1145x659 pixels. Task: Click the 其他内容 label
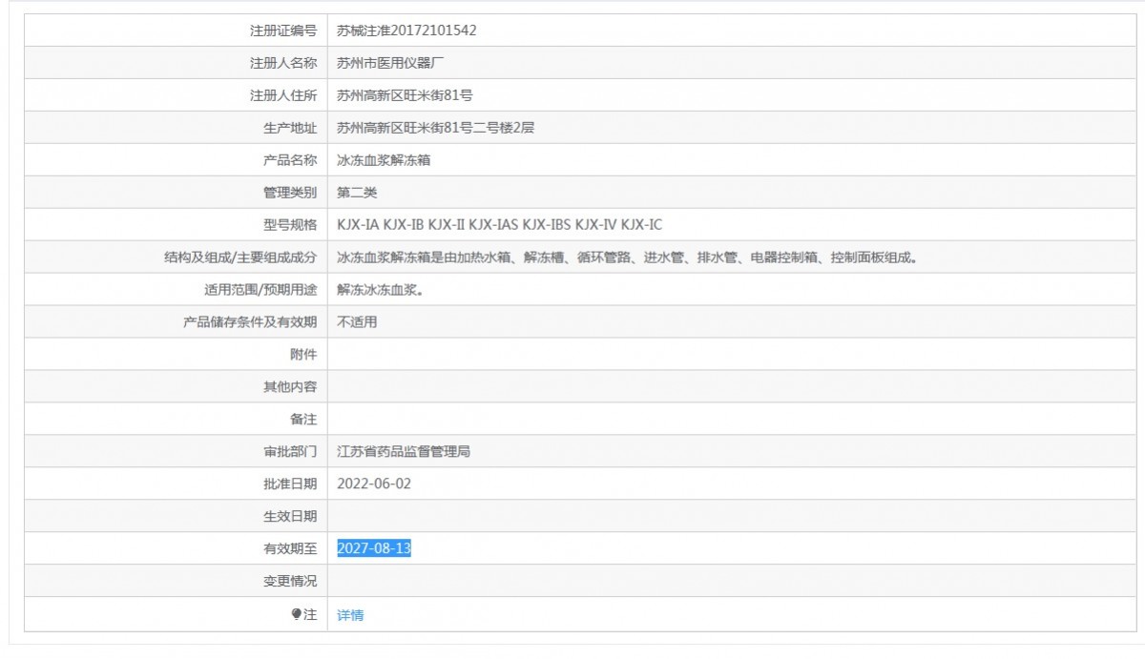290,387
